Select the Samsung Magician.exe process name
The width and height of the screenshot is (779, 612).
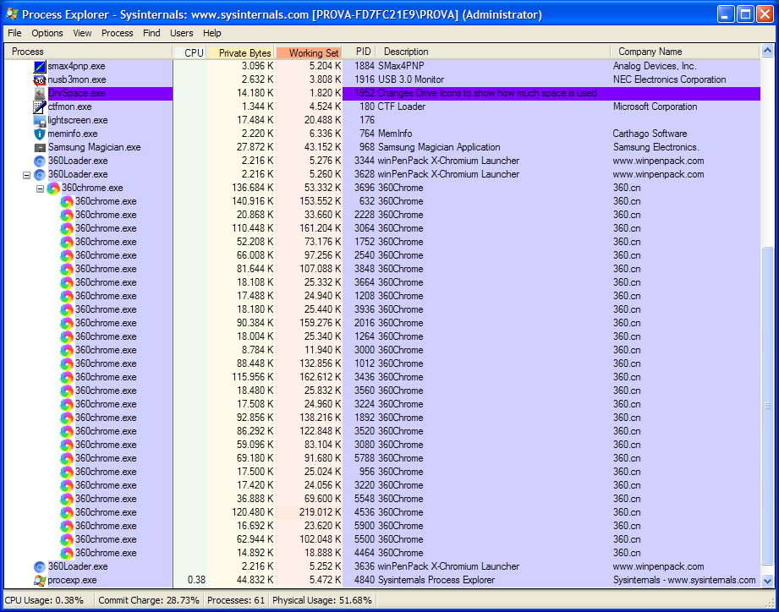pyautogui.click(x=95, y=147)
